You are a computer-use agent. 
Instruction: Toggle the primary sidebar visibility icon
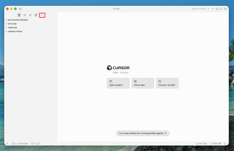point(21,9)
